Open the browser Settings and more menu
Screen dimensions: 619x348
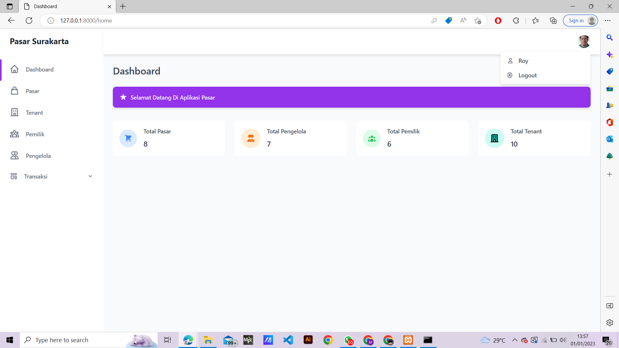pos(608,20)
